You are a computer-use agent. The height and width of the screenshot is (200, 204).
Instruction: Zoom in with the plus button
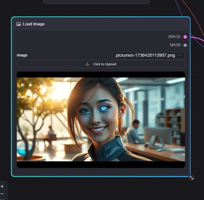tap(2, 186)
